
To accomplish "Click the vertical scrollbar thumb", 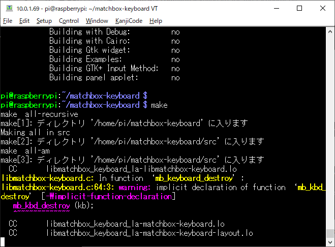I will click(330, 233).
